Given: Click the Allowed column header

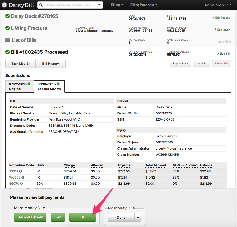Looking at the screenshot, I should pyautogui.click(x=97, y=165).
